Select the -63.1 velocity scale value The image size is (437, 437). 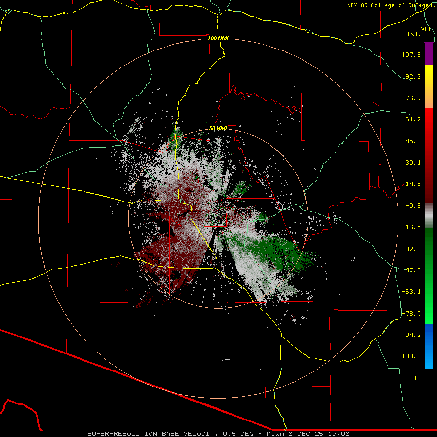(x=411, y=292)
